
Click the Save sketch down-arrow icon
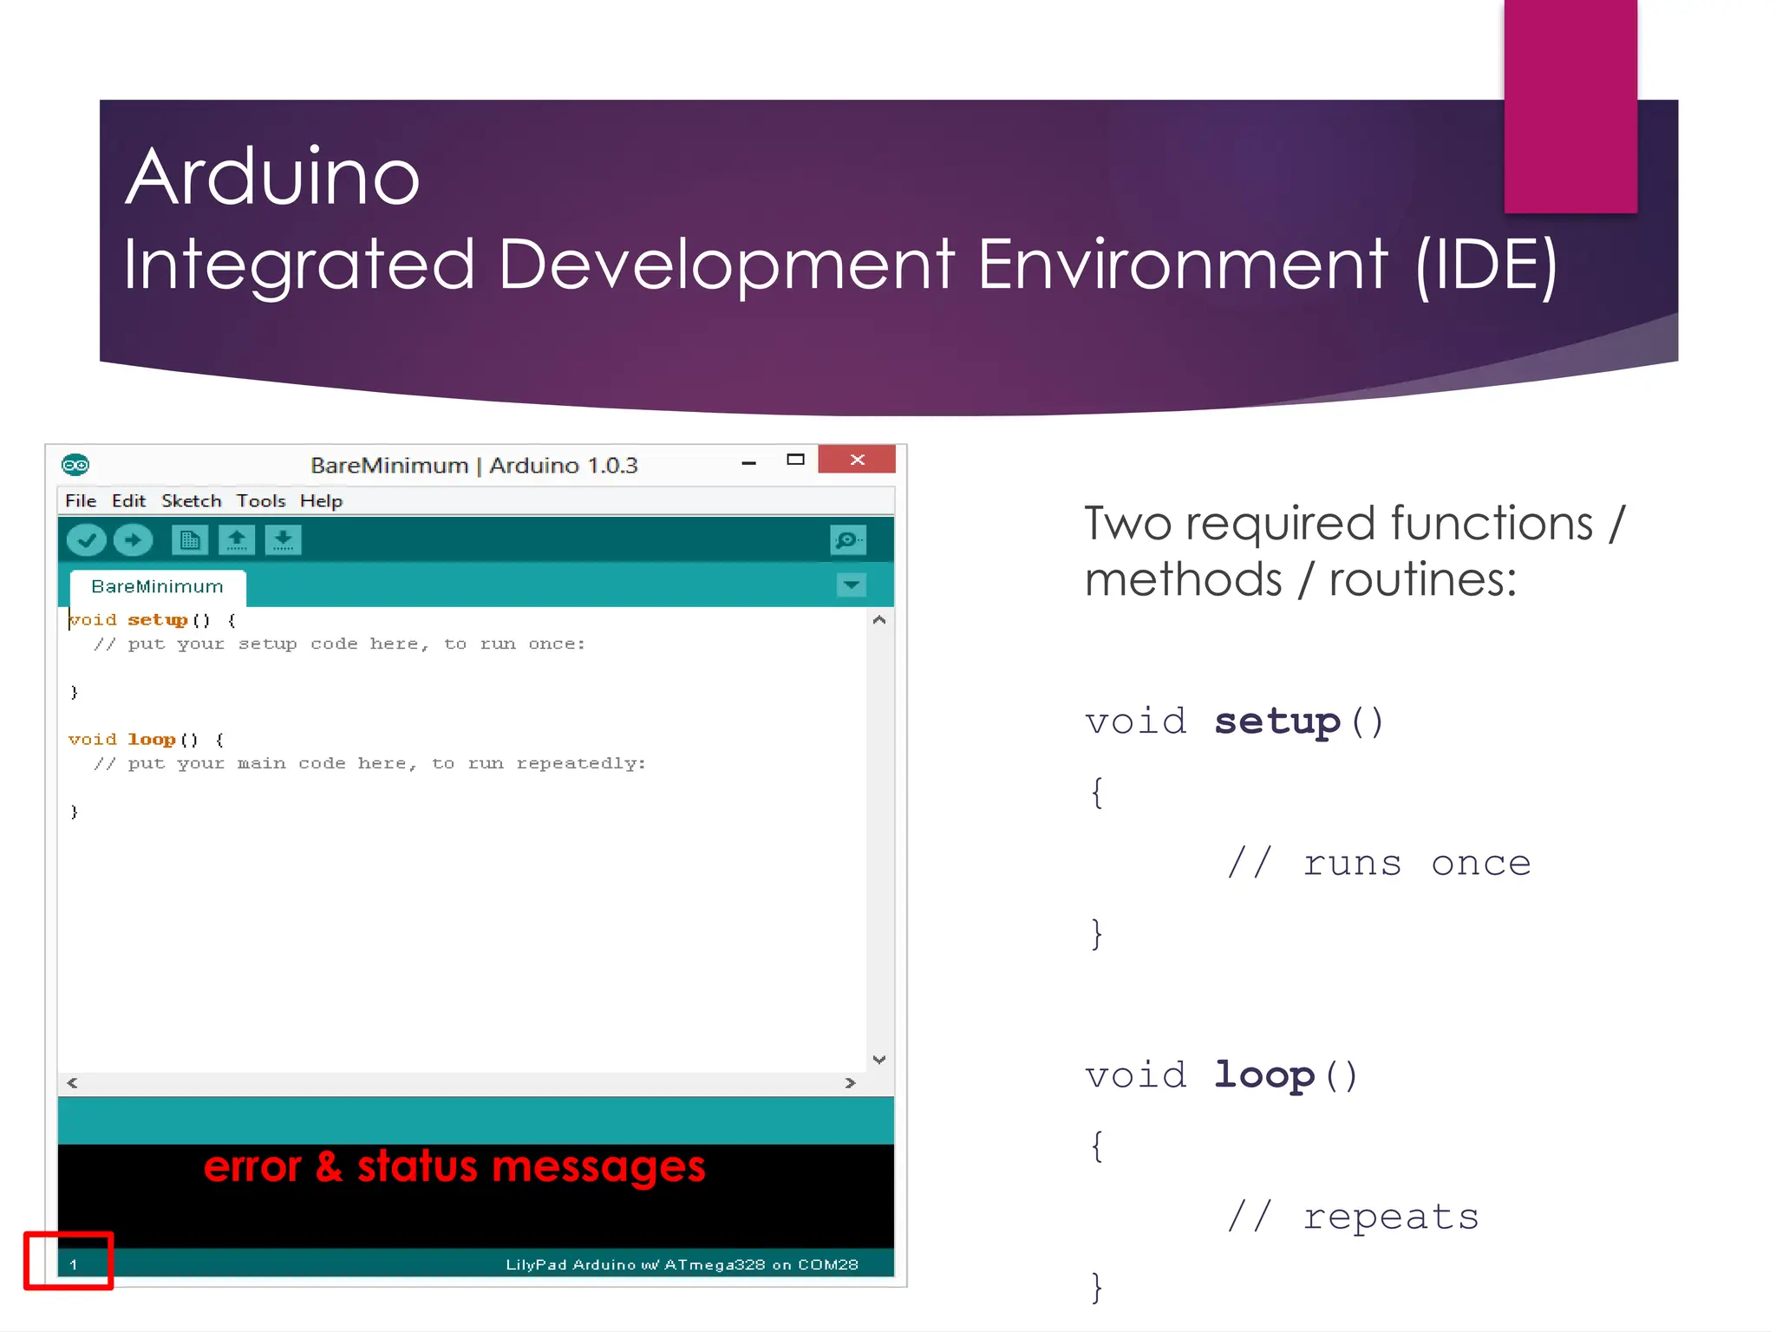point(283,540)
